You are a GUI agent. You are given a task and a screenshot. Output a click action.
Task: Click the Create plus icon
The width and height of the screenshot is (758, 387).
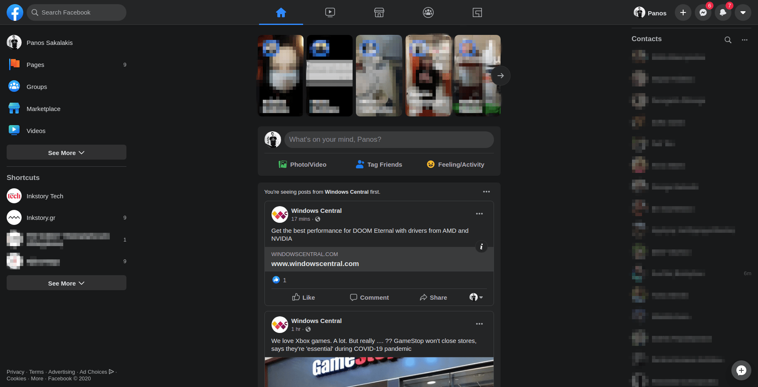point(683,12)
